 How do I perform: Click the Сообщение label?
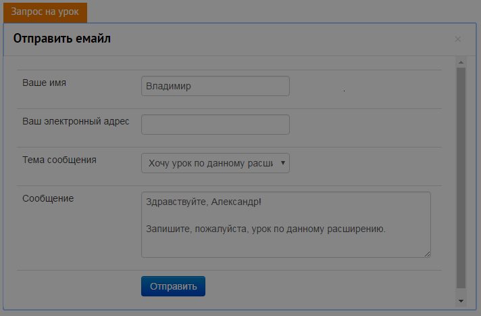click(x=48, y=198)
